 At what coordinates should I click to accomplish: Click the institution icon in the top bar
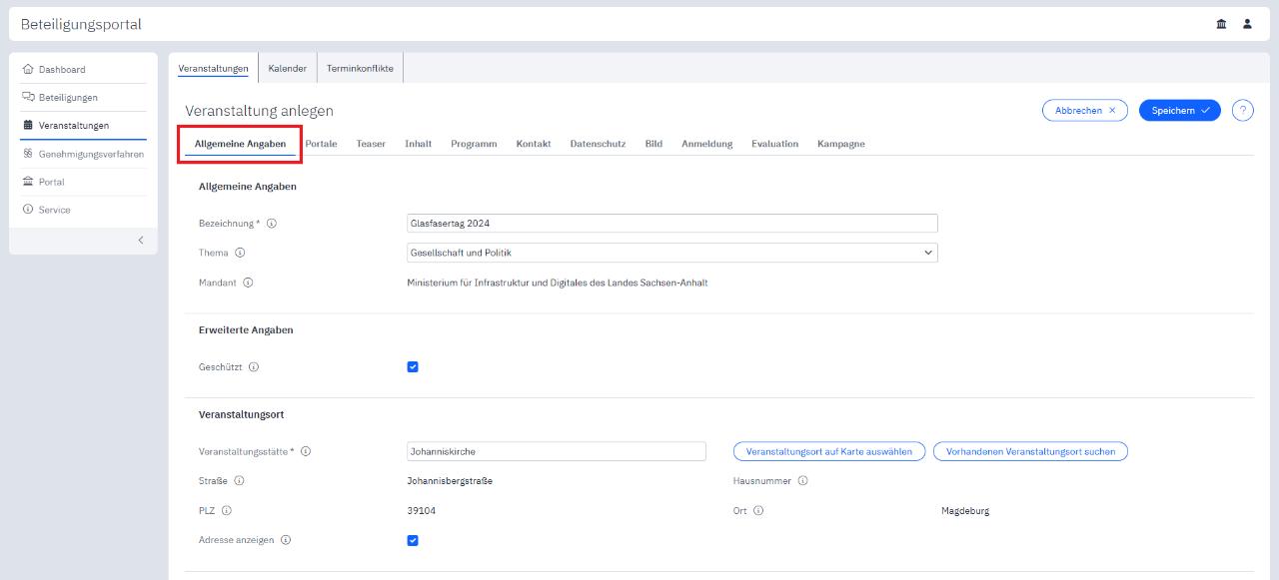[x=1221, y=24]
